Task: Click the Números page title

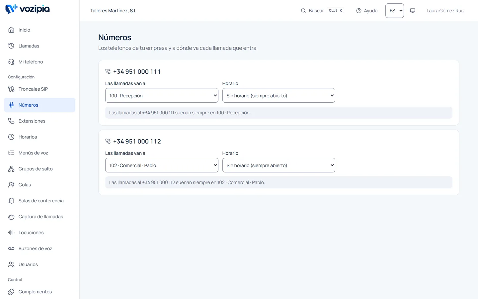Action: [115, 38]
